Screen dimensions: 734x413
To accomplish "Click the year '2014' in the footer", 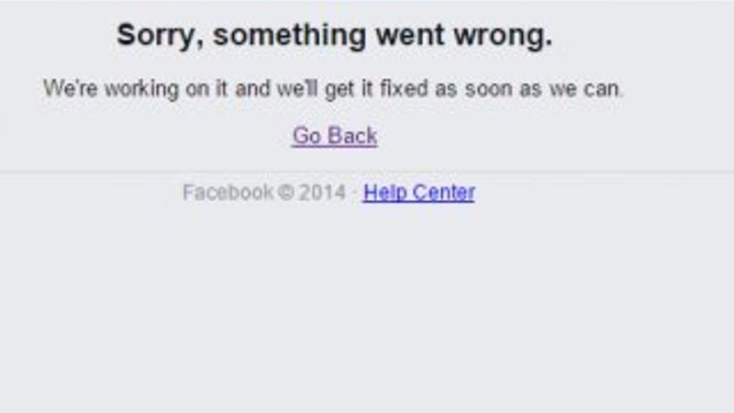I will pyautogui.click(x=322, y=193).
